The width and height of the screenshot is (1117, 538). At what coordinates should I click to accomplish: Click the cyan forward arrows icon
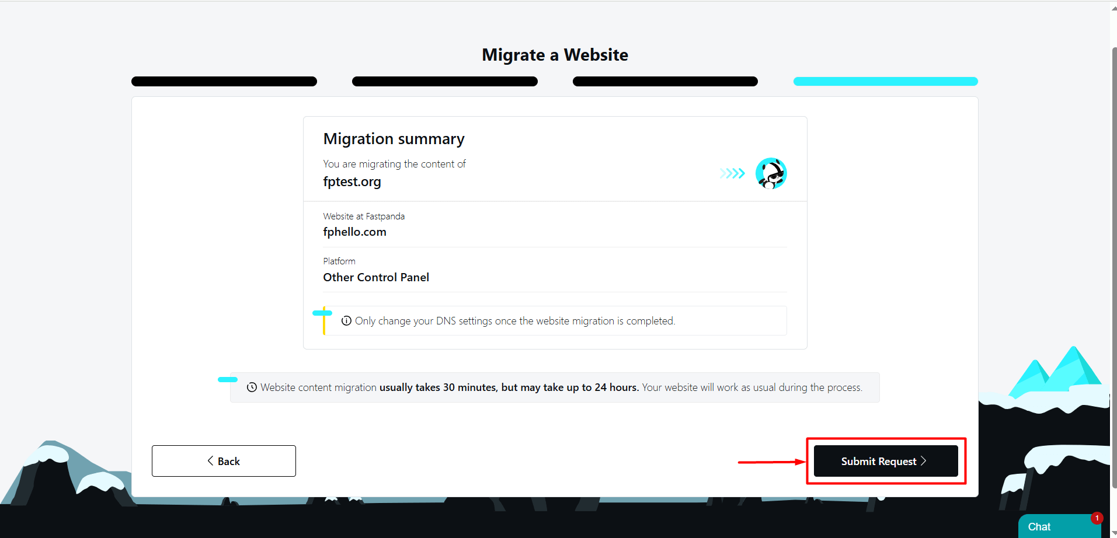tap(732, 173)
